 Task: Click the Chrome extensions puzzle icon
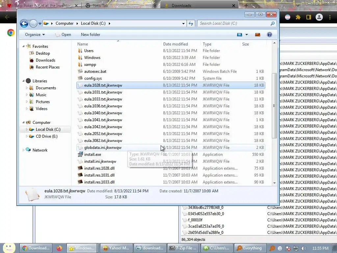click(x=298, y=17)
